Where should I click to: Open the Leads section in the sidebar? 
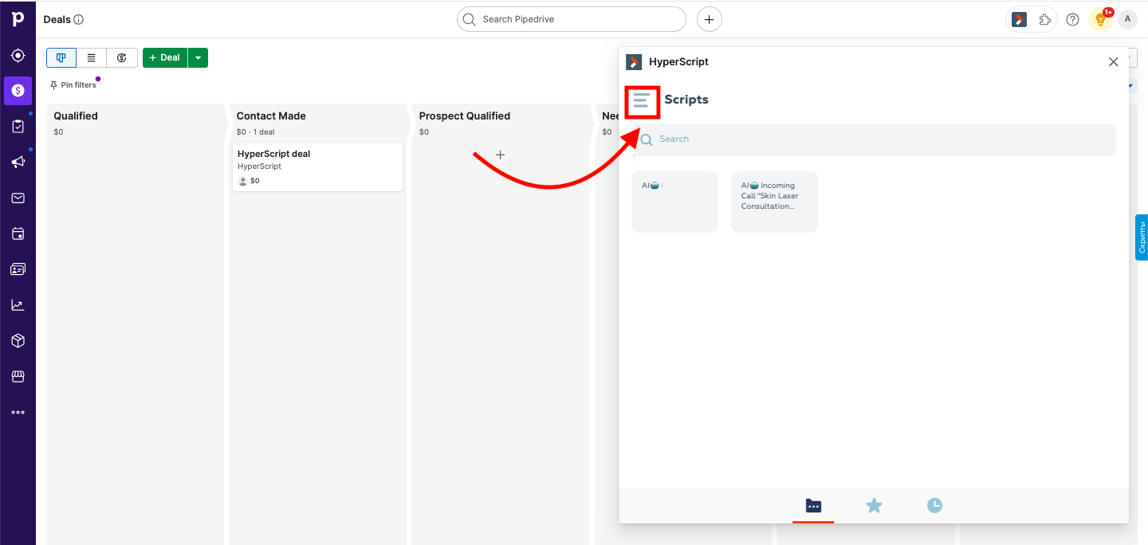click(x=18, y=56)
